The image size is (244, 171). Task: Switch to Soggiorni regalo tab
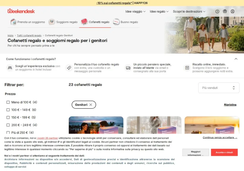(63, 22)
